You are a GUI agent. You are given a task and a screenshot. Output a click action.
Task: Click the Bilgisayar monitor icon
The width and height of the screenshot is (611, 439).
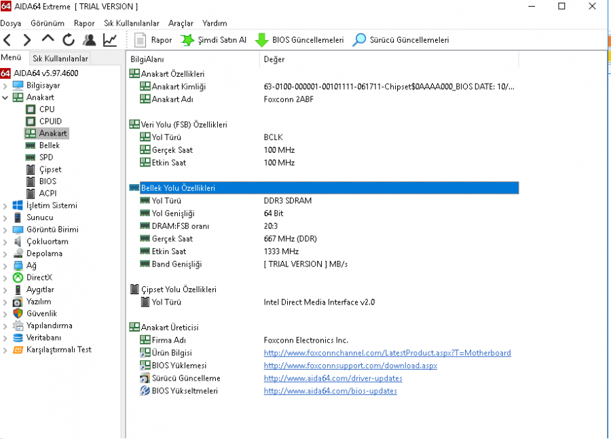coord(18,86)
